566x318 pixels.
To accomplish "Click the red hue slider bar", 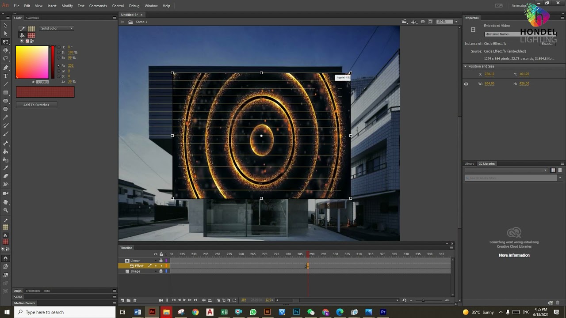I will click(x=53, y=62).
